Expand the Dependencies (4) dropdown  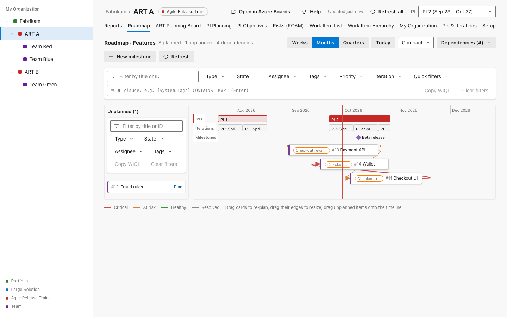click(x=466, y=43)
